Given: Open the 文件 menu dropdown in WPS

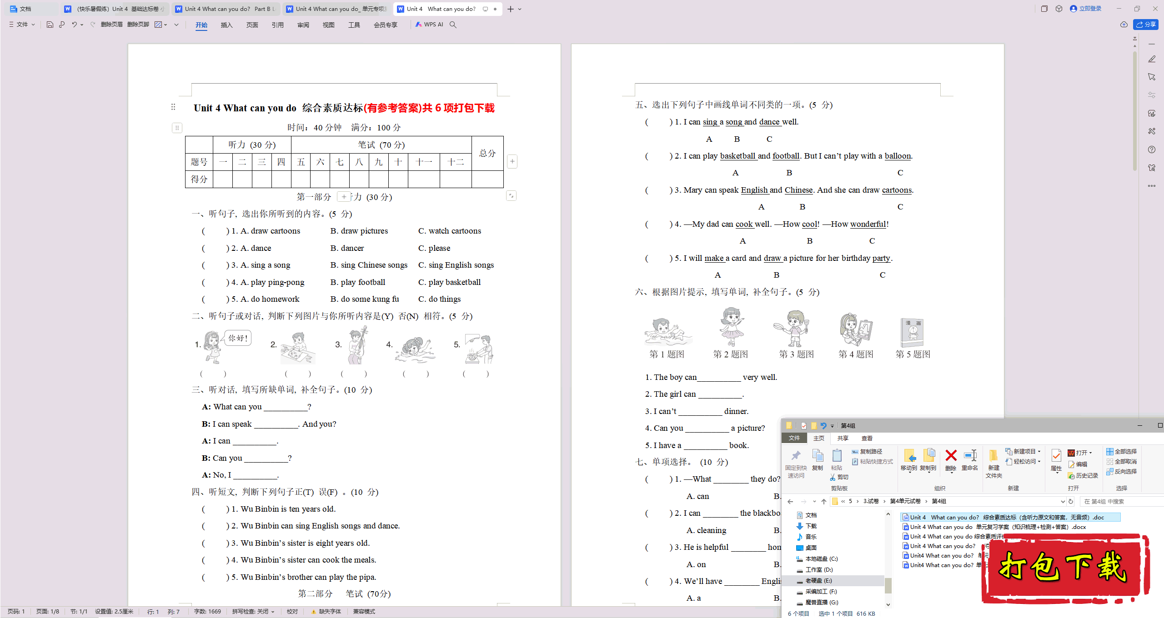Looking at the screenshot, I should pos(22,25).
